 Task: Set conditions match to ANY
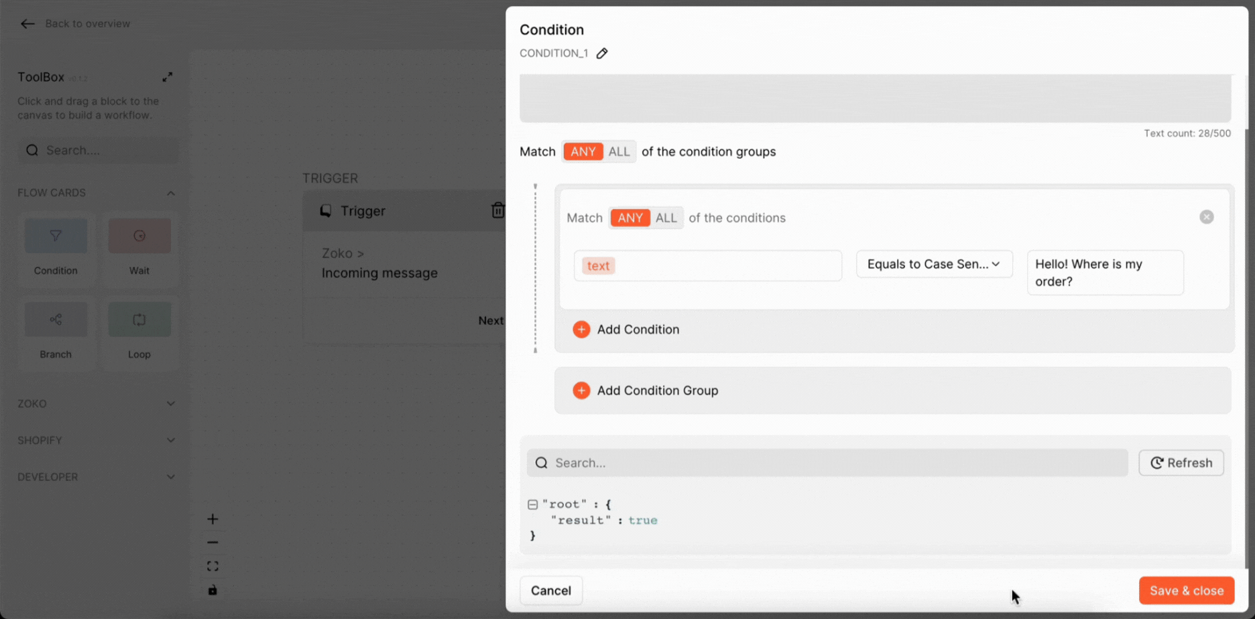click(x=630, y=218)
